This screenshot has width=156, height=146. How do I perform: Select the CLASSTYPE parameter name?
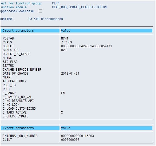tap(11, 50)
